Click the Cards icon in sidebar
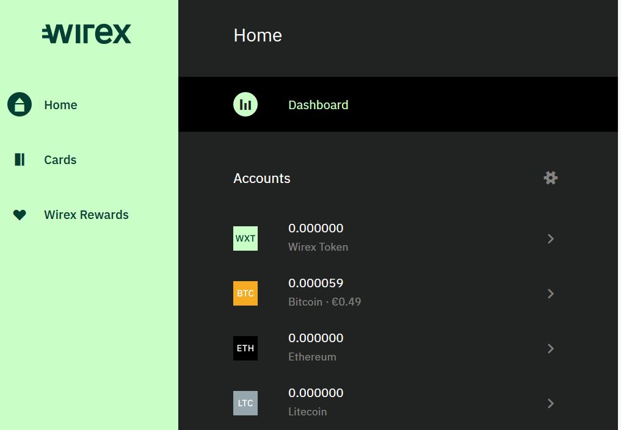 point(20,159)
